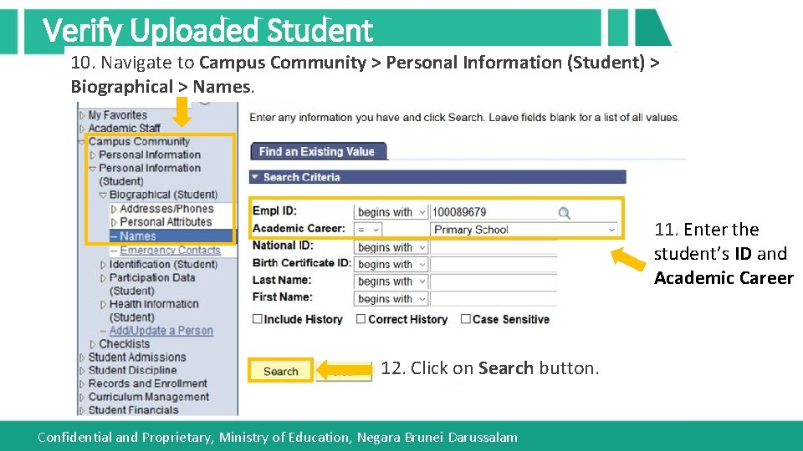The image size is (803, 451).
Task: Expand the Checklists folder
Action: pyautogui.click(x=93, y=344)
